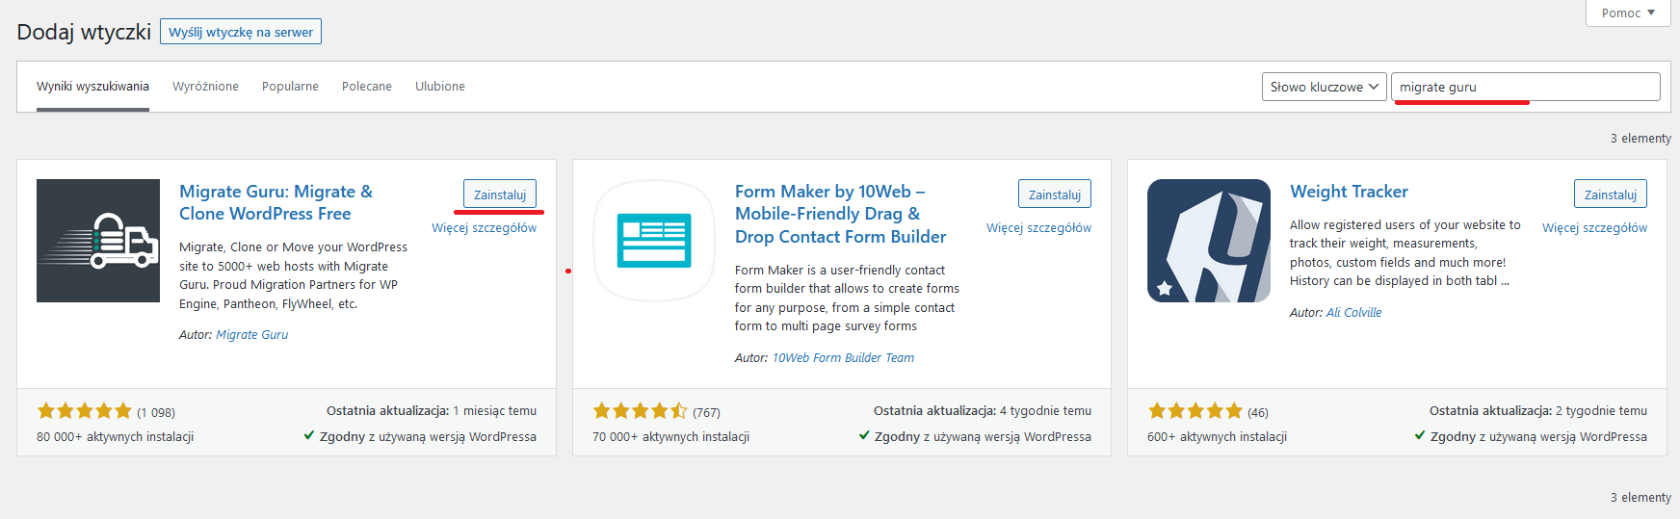Image resolution: width=1680 pixels, height=519 pixels.
Task: Install the Migrate Guru plugin
Action: 500,195
